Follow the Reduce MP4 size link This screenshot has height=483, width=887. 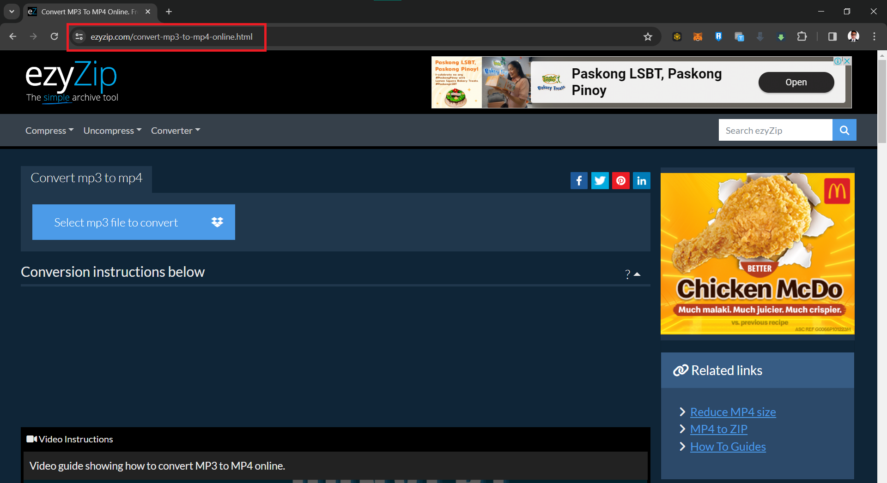732,411
